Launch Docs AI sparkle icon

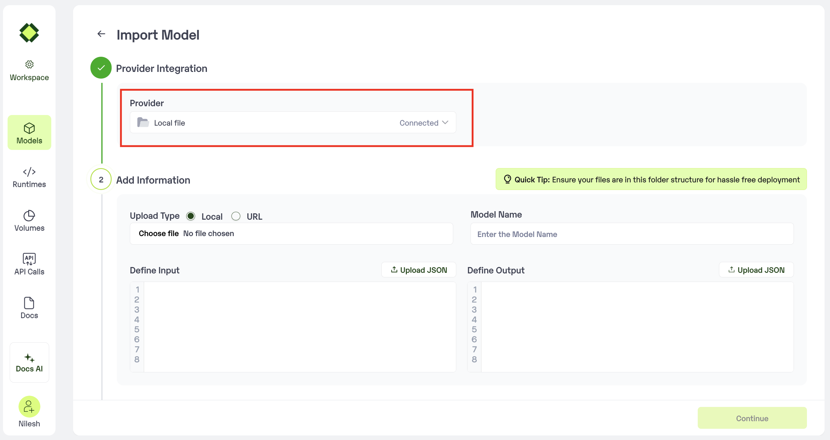29,358
